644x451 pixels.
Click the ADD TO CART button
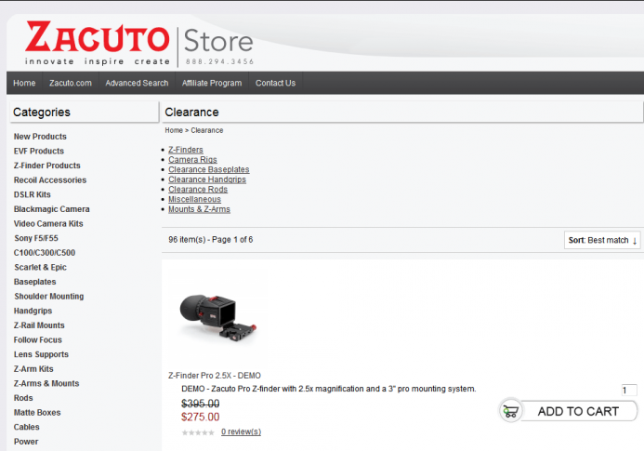pos(569,411)
